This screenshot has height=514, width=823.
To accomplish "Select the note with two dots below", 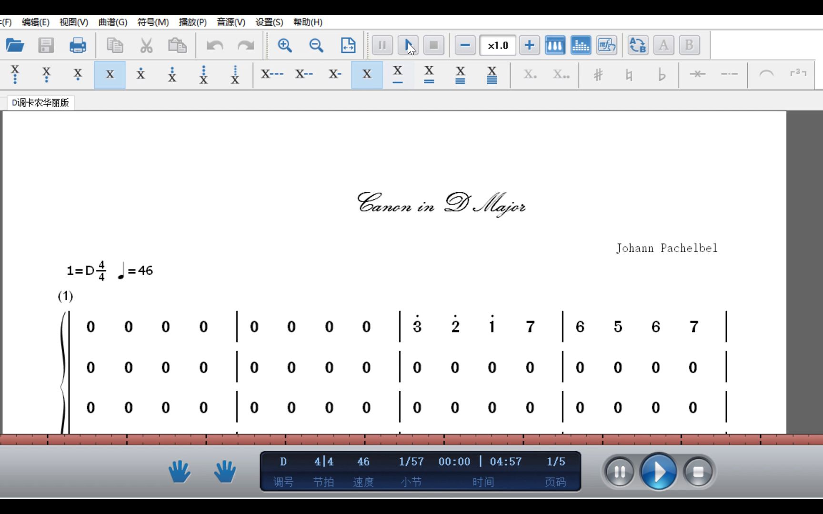I will tap(46, 75).
